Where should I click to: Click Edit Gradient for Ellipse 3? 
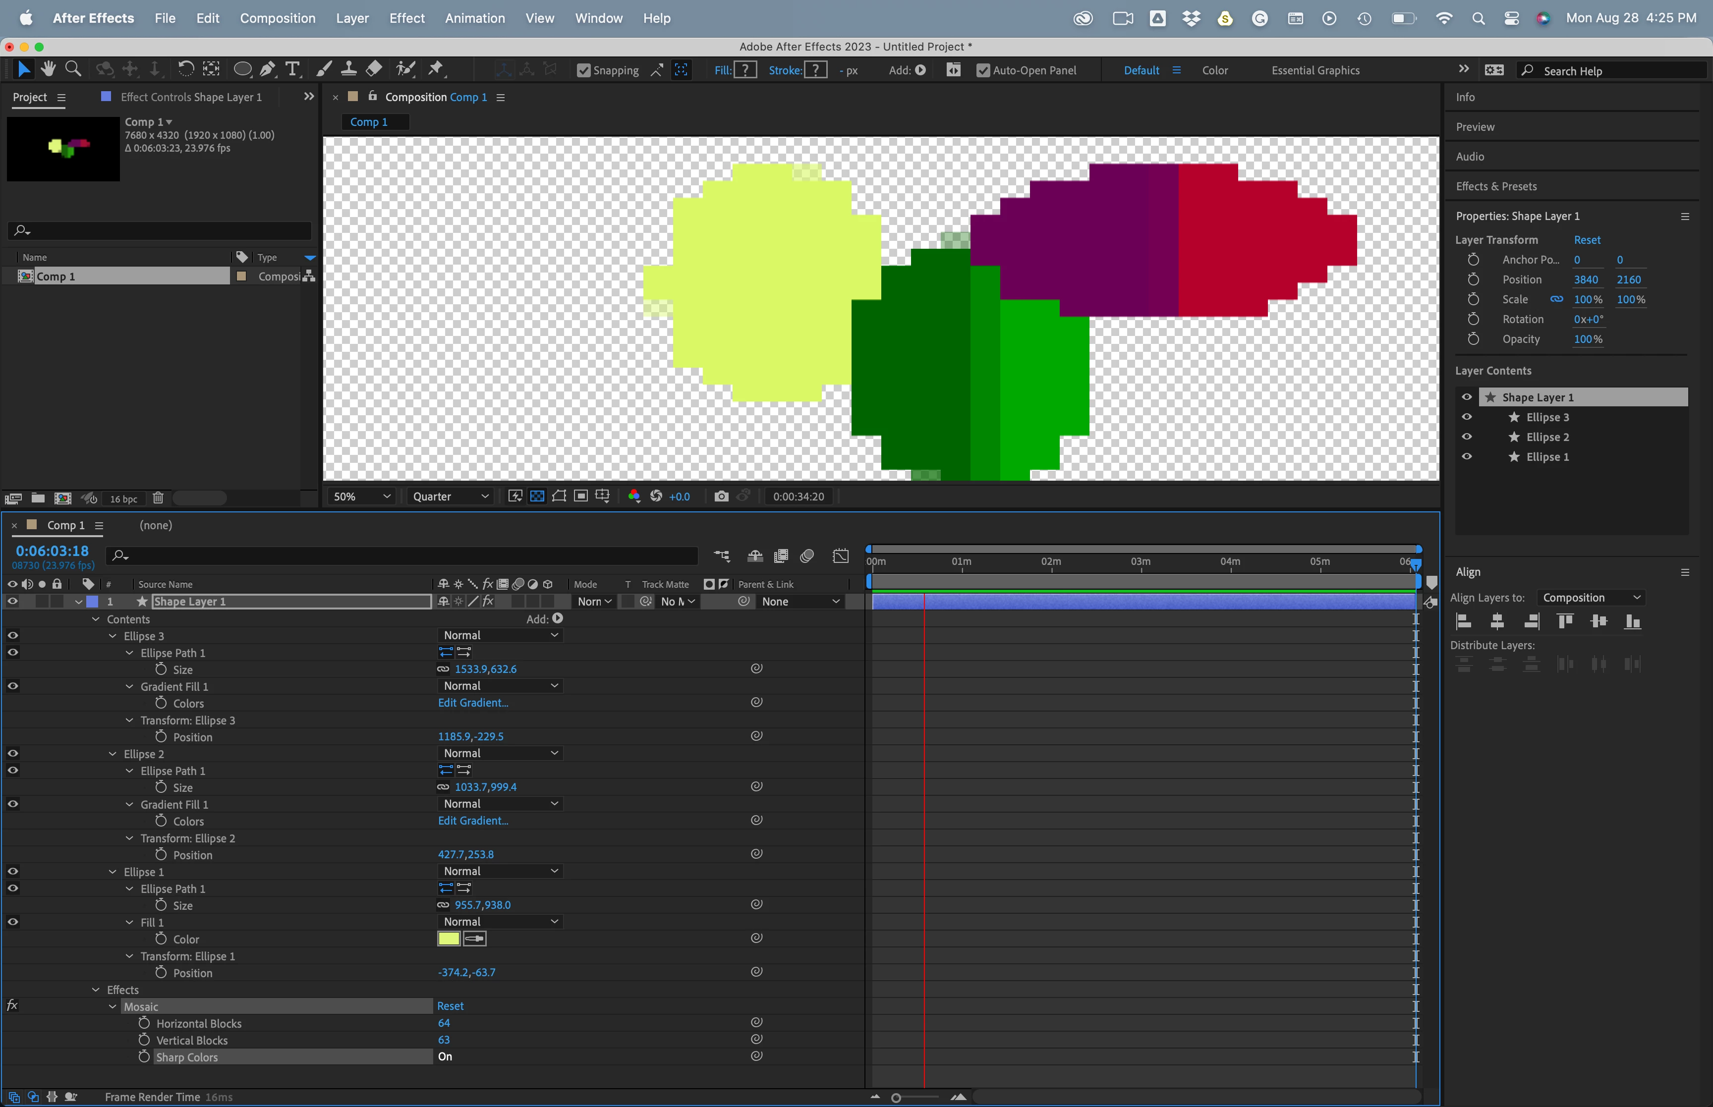(473, 702)
